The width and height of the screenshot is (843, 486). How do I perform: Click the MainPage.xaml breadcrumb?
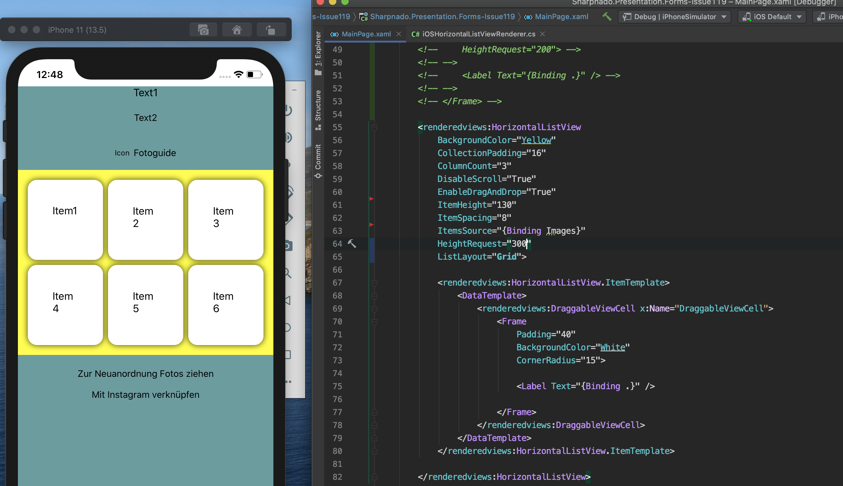561,17
